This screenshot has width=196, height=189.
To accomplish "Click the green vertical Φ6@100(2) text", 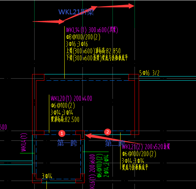I will (x=100, y=166).
